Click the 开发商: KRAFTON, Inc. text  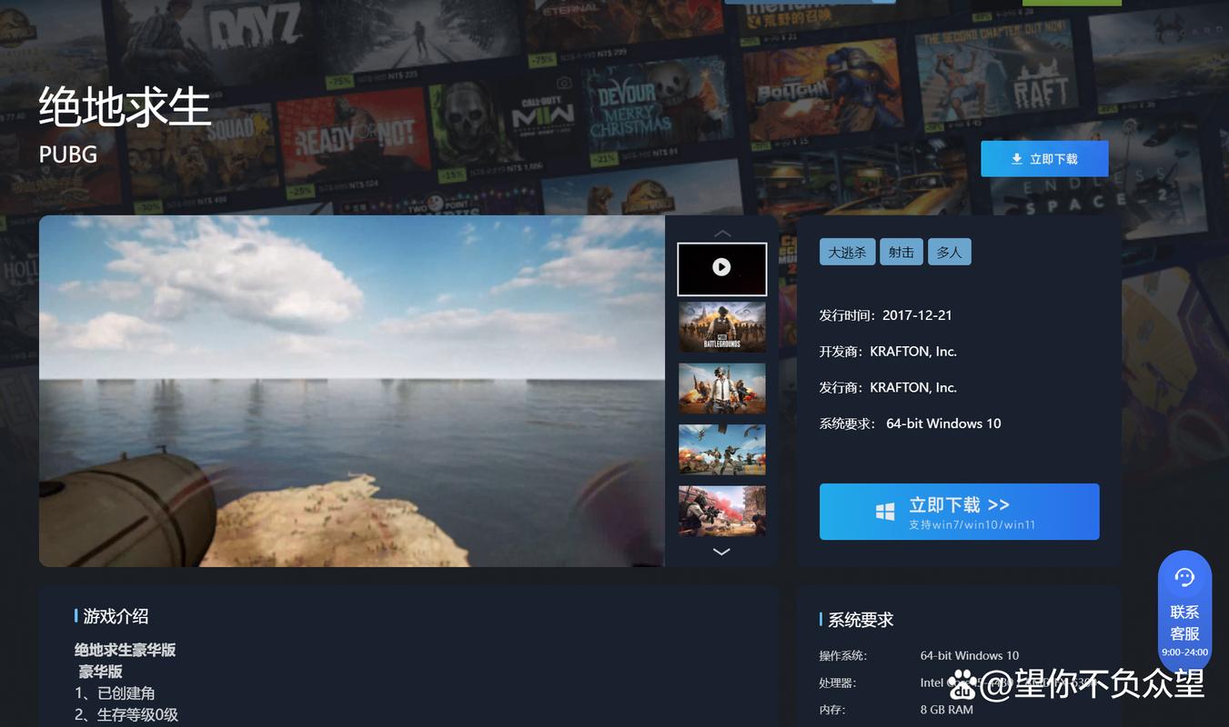click(888, 352)
